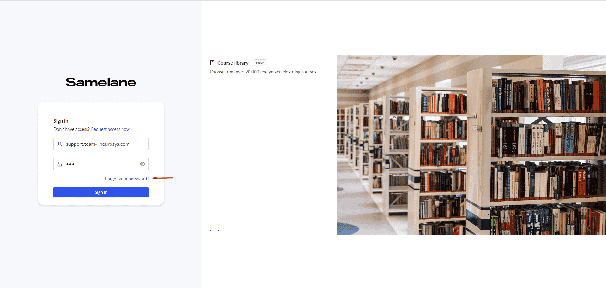Click the Course library heading
The height and width of the screenshot is (288, 606).
tap(233, 63)
